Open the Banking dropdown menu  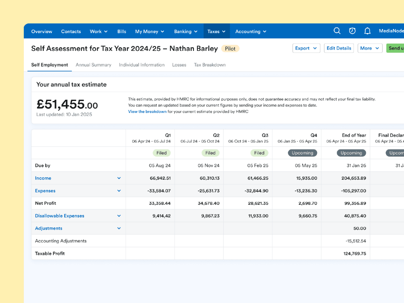tap(185, 31)
